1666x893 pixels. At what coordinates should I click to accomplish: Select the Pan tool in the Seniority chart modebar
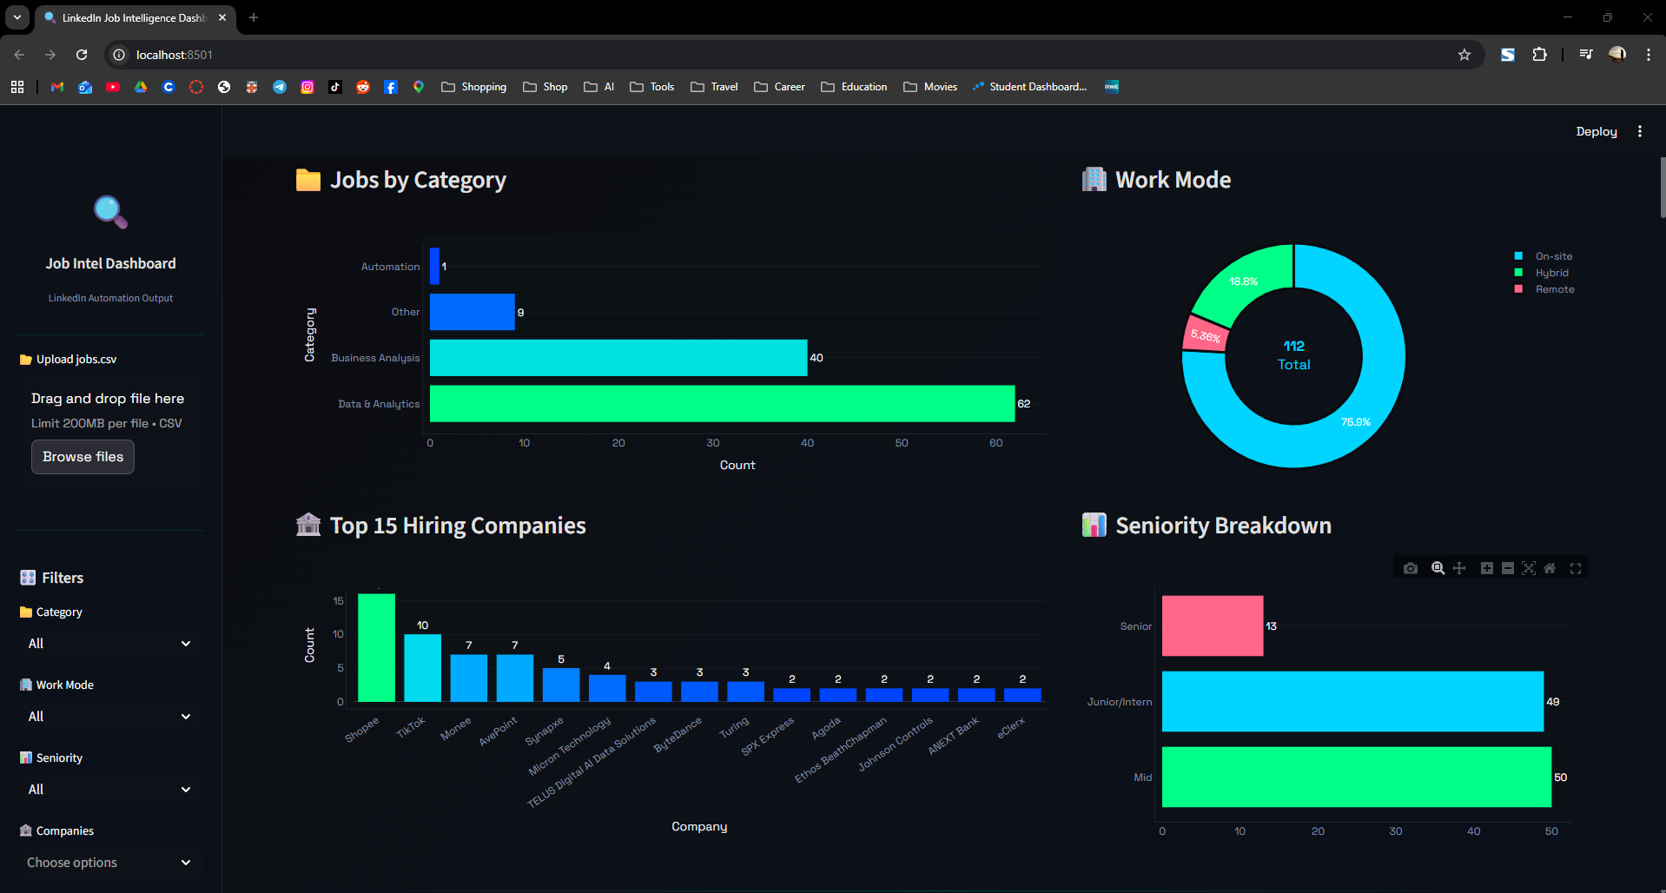(x=1459, y=568)
